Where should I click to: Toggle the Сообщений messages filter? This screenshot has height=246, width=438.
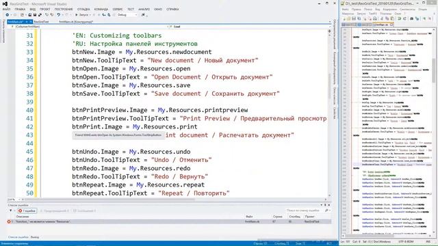pos(85,210)
